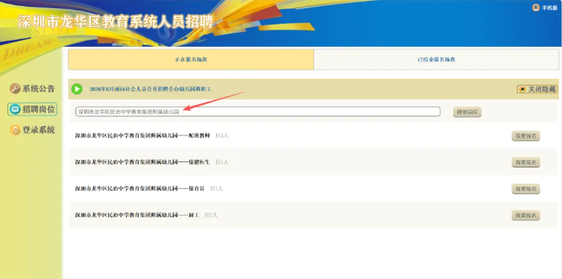The width and height of the screenshot is (562, 279).
Task: Click the X icon on 关闭隐藏
Action: pos(522,89)
